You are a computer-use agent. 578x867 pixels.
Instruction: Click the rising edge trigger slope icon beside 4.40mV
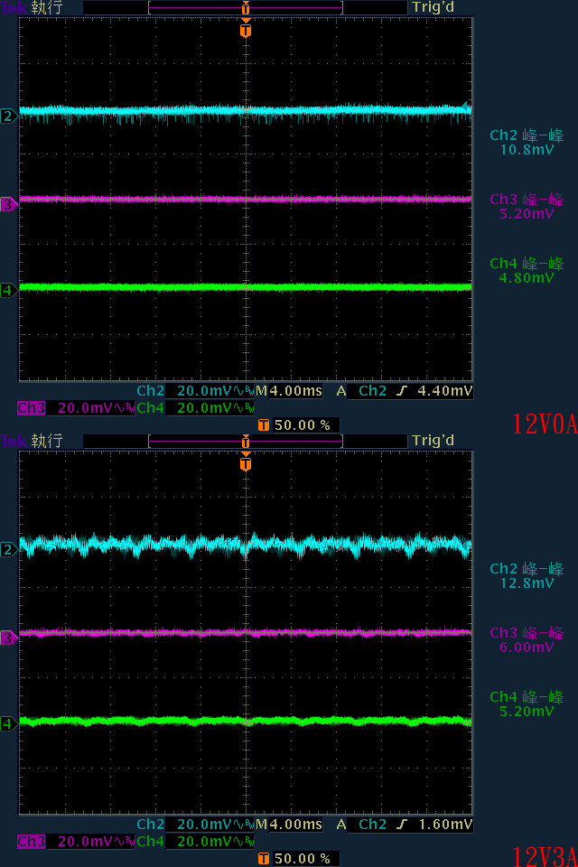pyautogui.click(x=402, y=391)
